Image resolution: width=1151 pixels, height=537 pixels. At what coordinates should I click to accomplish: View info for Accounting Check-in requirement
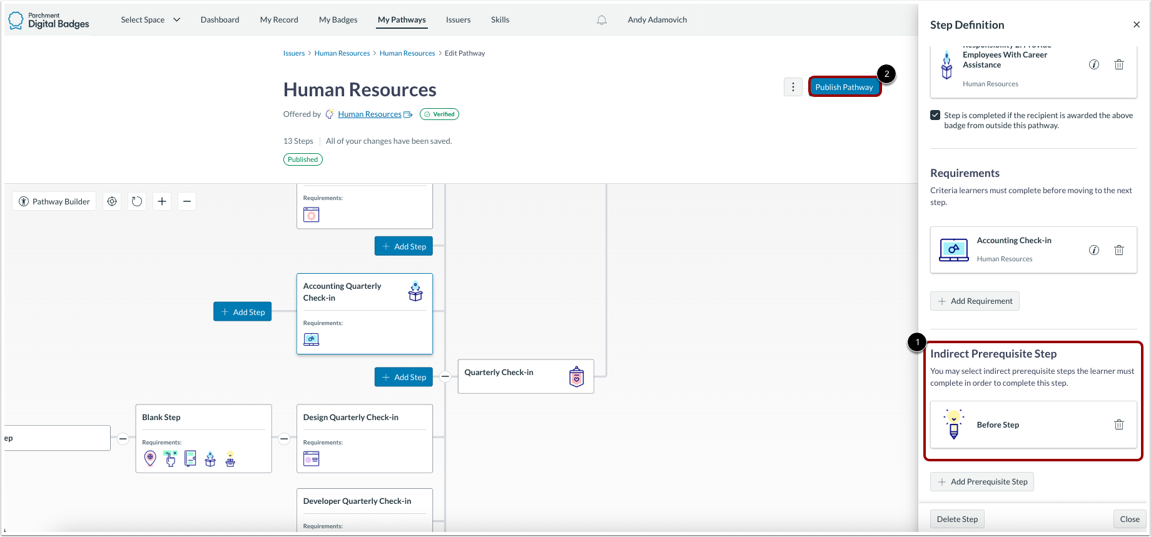(x=1094, y=250)
